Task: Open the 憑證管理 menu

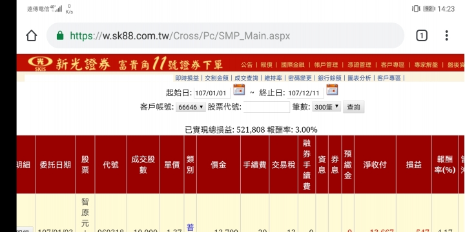Action: click(359, 65)
